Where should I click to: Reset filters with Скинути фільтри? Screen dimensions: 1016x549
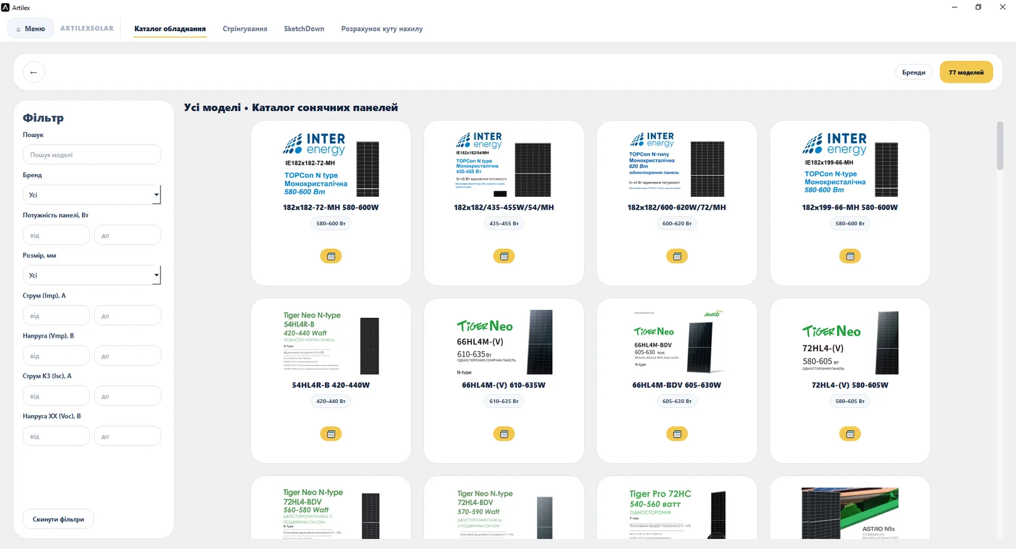(x=58, y=519)
